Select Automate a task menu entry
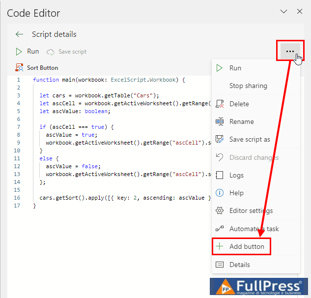The image size is (311, 298). click(256, 229)
